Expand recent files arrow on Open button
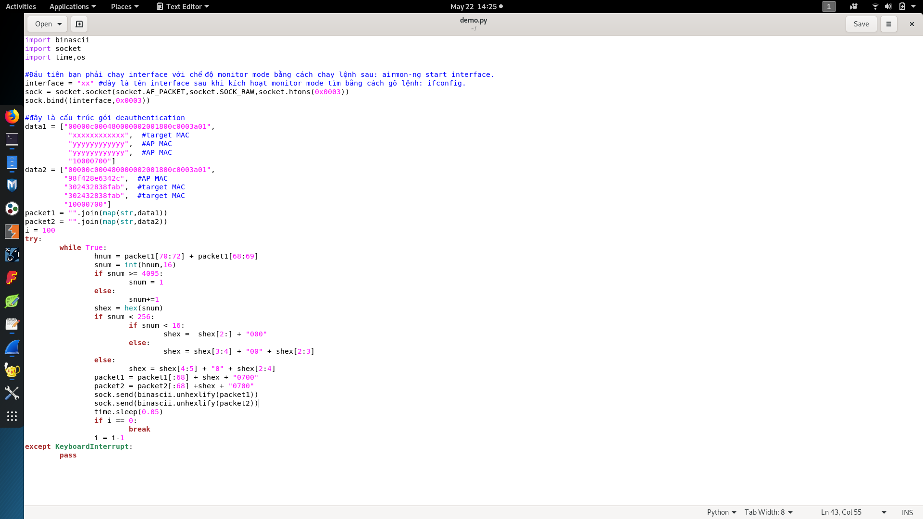The width and height of the screenshot is (923, 519). 60,24
